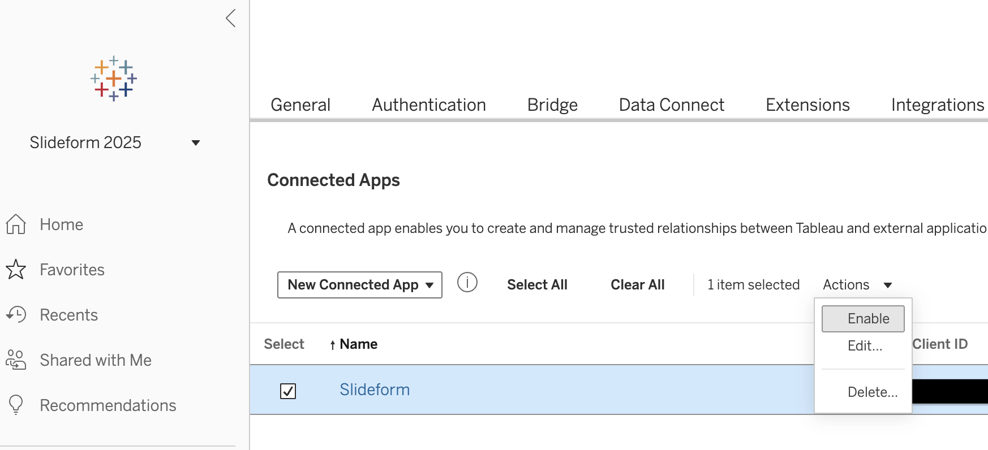This screenshot has height=450, width=988.
Task: Switch to the General tab
Action: tap(300, 105)
